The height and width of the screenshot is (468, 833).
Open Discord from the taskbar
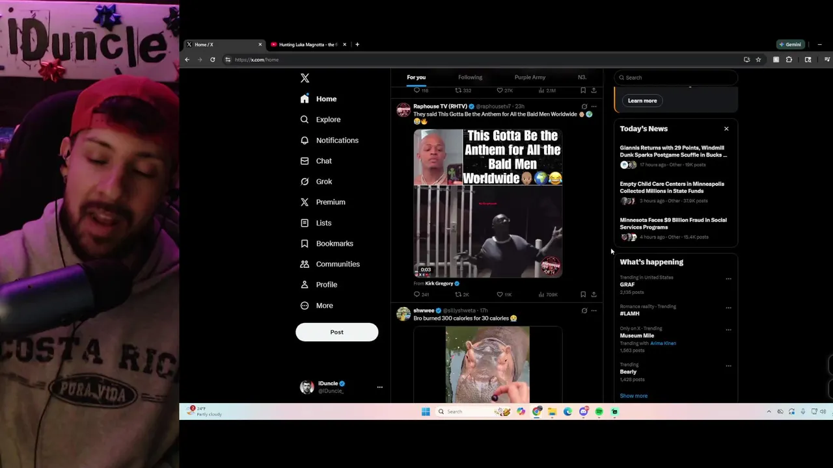click(583, 411)
